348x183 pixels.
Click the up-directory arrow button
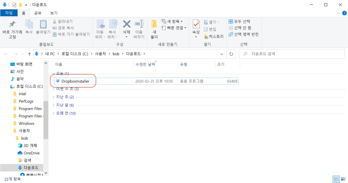[x=29, y=54]
